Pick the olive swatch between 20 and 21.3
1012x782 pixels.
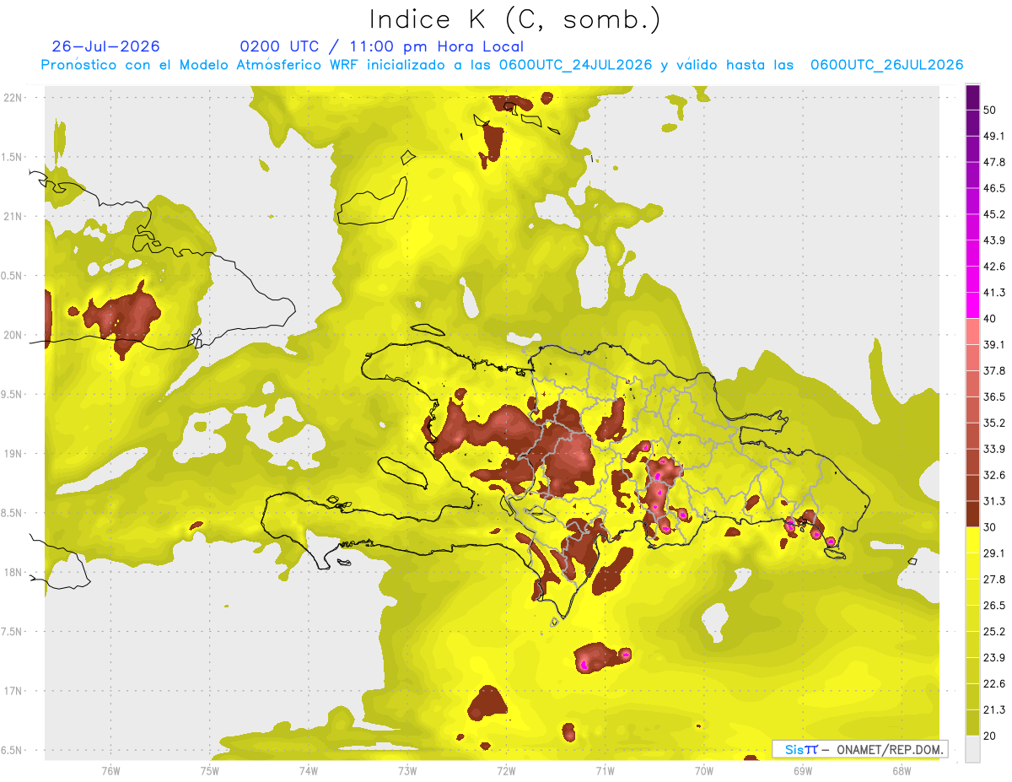tap(973, 723)
